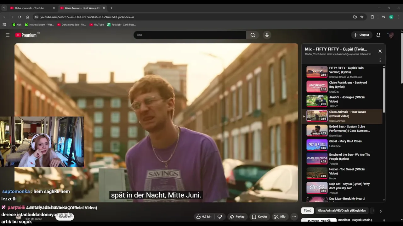Image resolution: width=403 pixels, height=226 pixels.
Task: Play Doja Cat - Say So playlist item
Action: [x=343, y=188]
